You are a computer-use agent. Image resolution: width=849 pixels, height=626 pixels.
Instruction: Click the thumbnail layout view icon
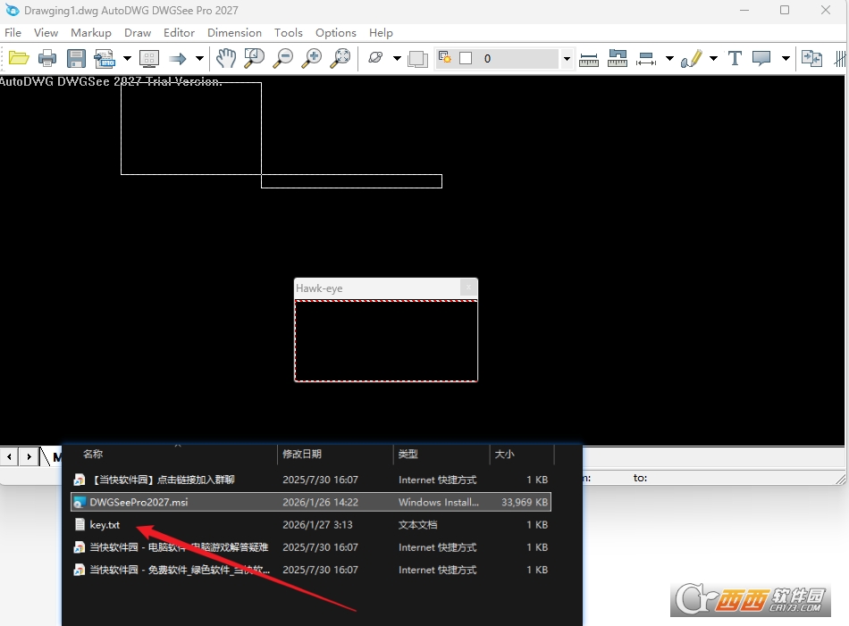[149, 58]
